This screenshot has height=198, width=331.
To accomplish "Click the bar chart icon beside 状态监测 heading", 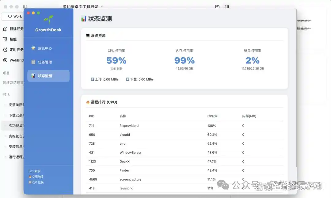I will coord(84,19).
